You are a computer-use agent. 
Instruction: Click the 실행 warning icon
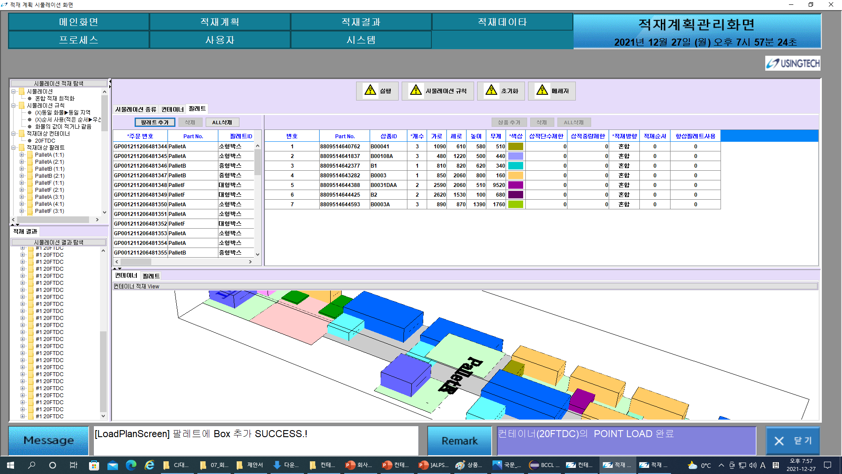pyautogui.click(x=371, y=90)
